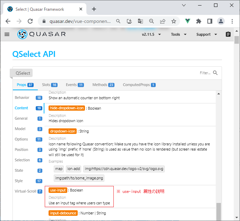This screenshot has width=240, height=221.
Task: Expand the Tools dropdown menu
Action: [179, 34]
